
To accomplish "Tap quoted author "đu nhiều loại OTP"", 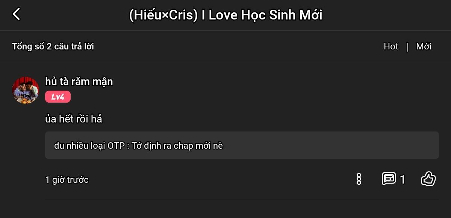I will point(89,146).
